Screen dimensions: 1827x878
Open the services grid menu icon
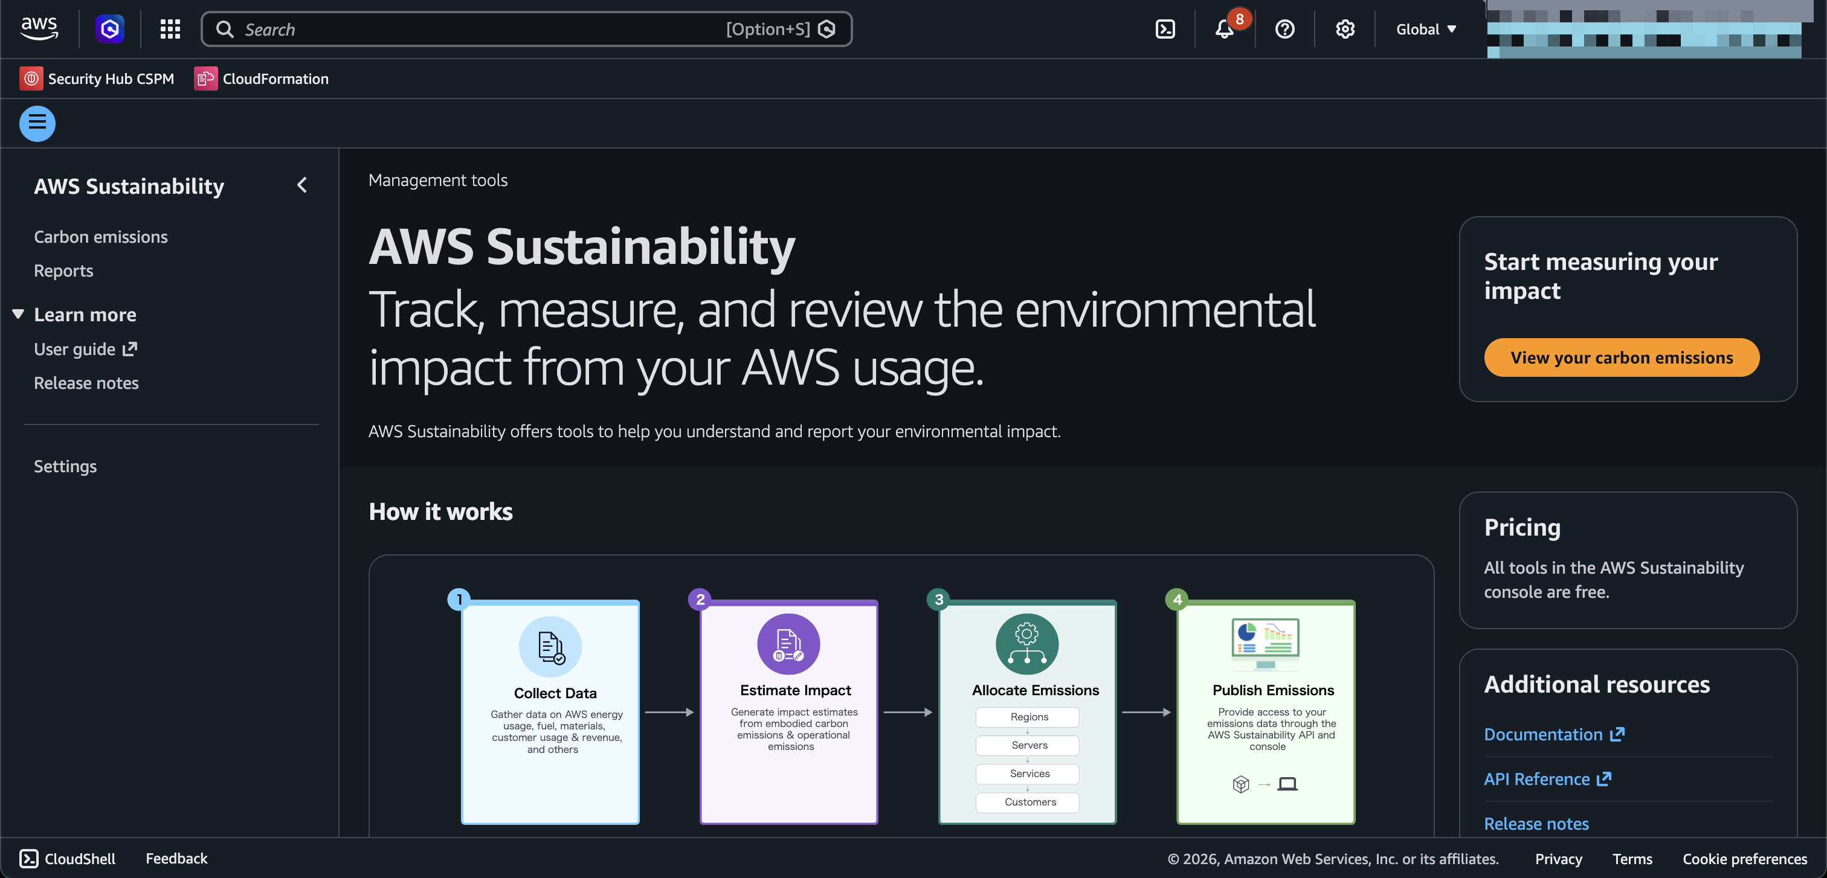coord(170,29)
